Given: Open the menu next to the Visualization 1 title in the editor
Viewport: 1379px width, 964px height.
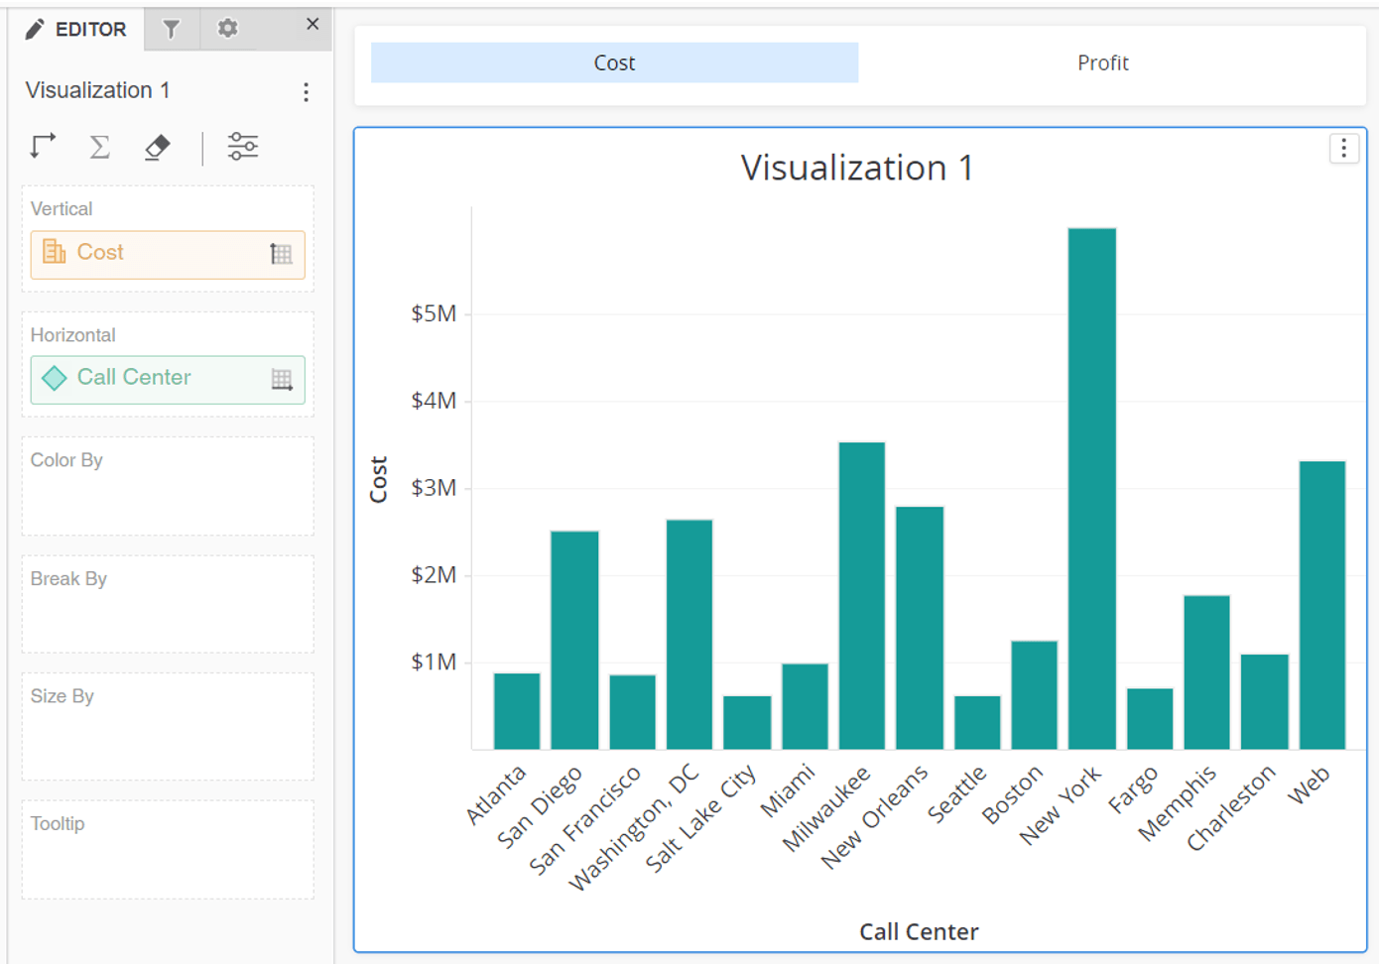Looking at the screenshot, I should pos(306,92).
